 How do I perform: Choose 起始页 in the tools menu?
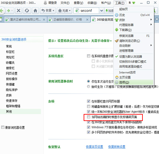(134, 9)
